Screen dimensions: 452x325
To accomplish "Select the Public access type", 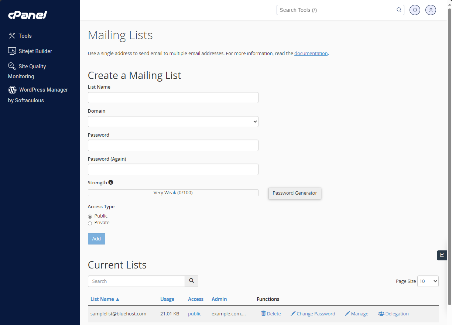I will 90,216.
